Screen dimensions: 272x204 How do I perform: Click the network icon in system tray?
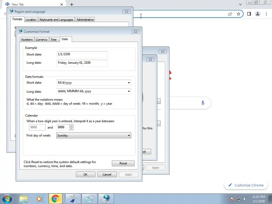239,199
